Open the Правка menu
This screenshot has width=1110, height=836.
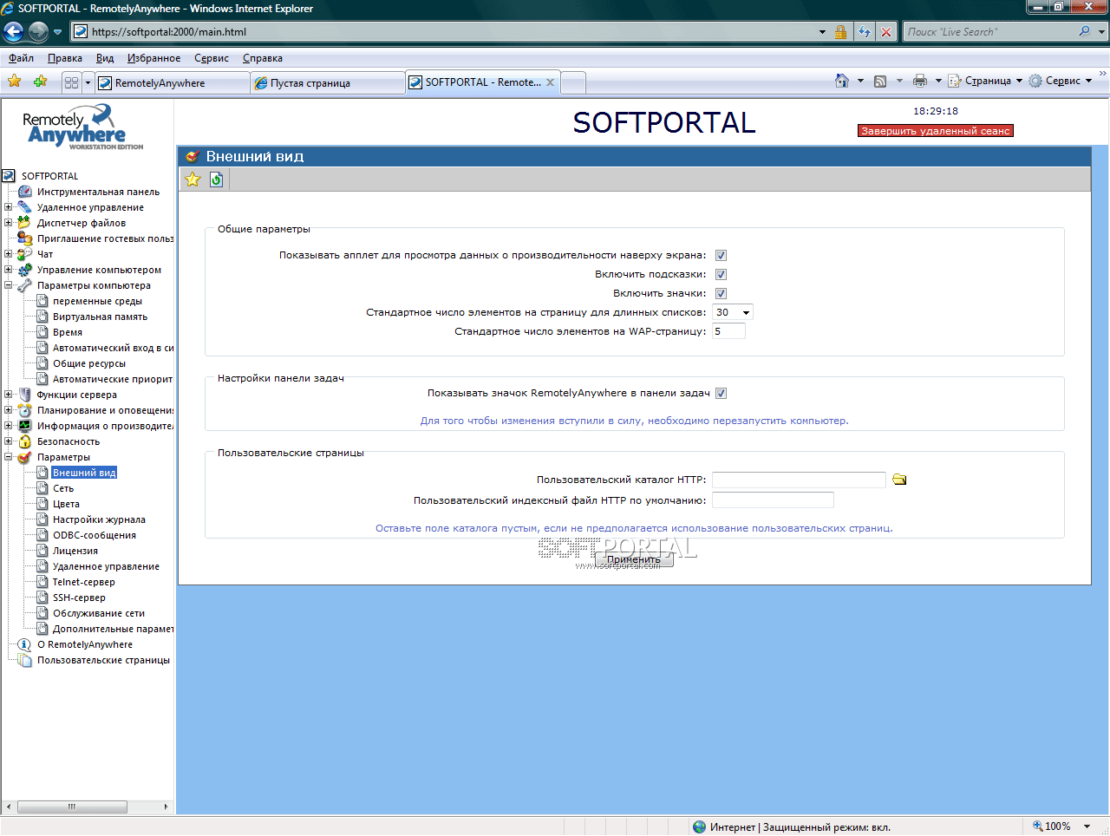click(x=65, y=58)
